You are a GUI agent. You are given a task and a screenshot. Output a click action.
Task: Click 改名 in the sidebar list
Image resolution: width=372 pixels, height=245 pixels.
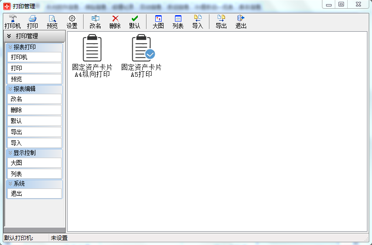[x=34, y=99]
